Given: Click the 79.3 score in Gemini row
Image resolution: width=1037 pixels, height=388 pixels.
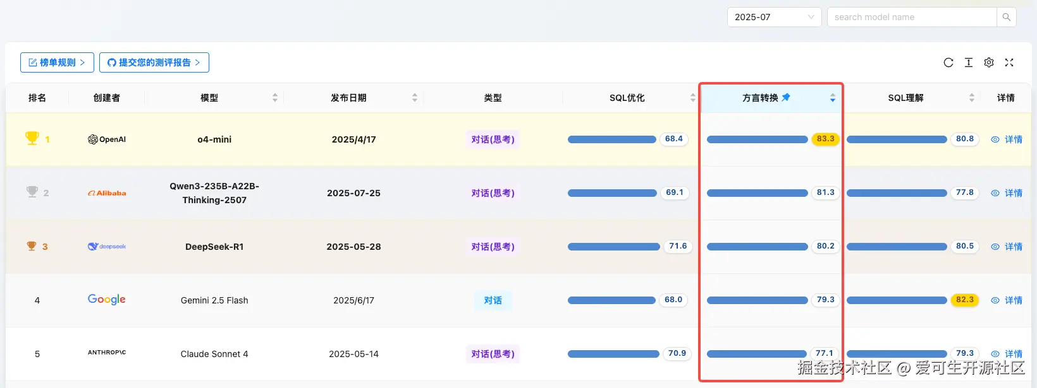Looking at the screenshot, I should [825, 300].
